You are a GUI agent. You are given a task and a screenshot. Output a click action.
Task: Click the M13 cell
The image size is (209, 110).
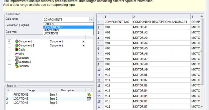[x=118, y=91]
